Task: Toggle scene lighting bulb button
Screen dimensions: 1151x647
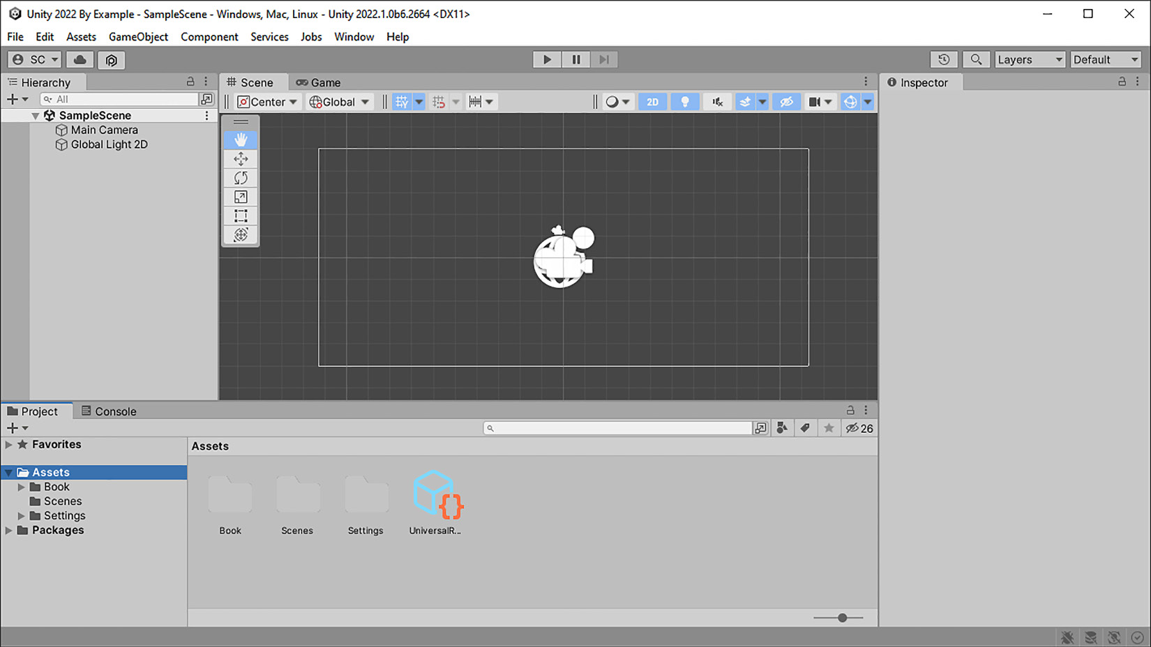Action: coord(684,102)
